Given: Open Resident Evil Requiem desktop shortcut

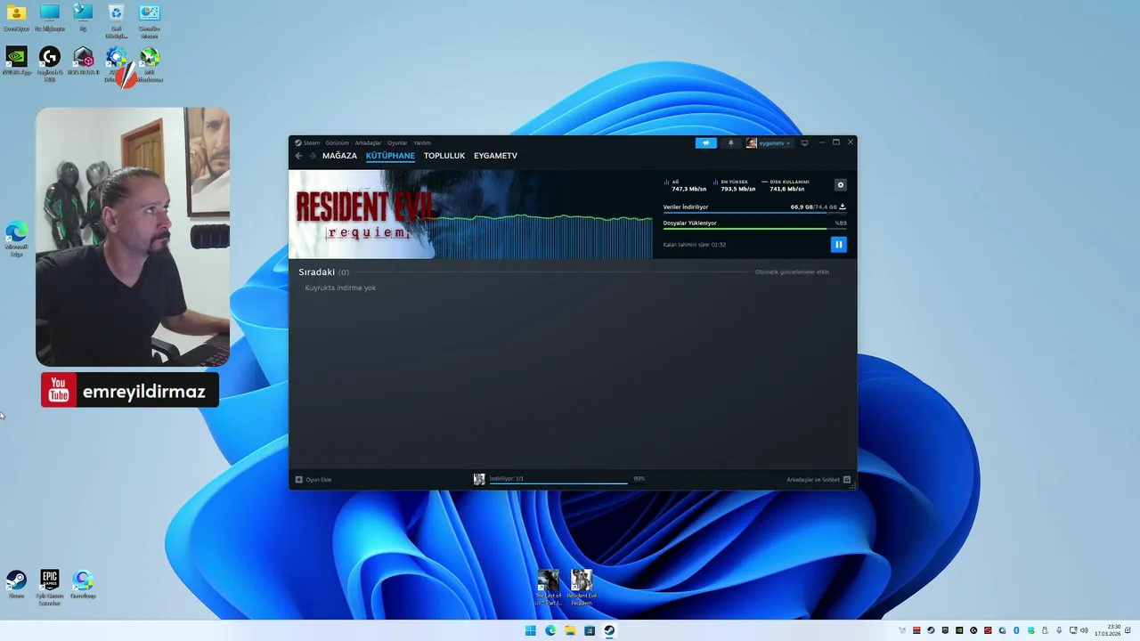Looking at the screenshot, I should click(x=582, y=588).
